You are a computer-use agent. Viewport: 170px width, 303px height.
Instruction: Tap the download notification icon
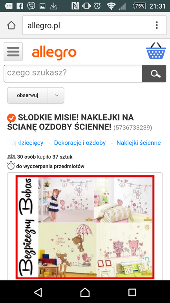(54, 6)
